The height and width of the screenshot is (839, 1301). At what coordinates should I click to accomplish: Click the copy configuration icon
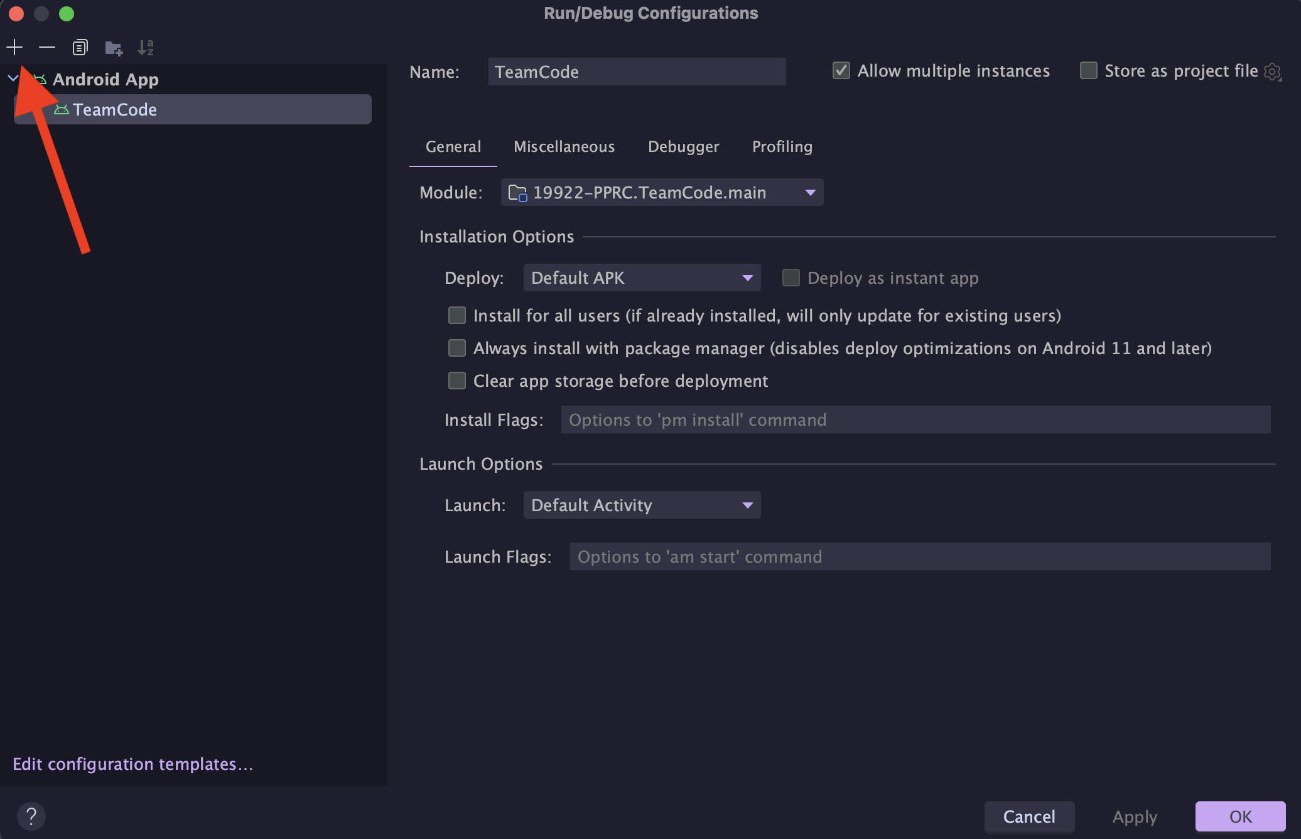78,46
